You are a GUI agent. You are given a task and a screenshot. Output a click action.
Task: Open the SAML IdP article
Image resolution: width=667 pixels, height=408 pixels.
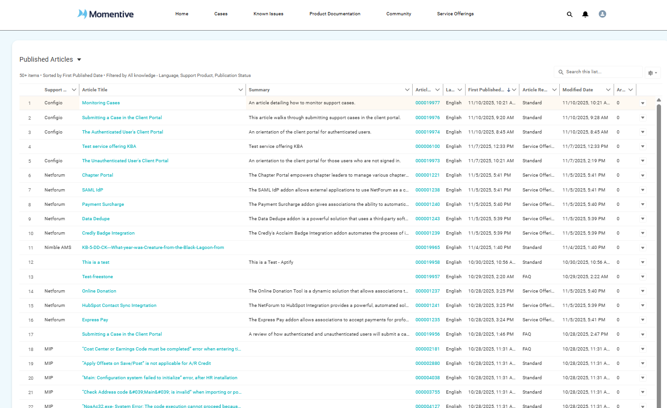coord(92,190)
